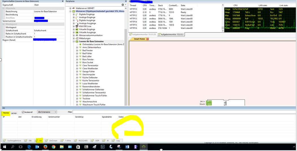The image size is (297, 151).
Task: Click the Bad Fenster wireless device icon
Action: (80, 50)
